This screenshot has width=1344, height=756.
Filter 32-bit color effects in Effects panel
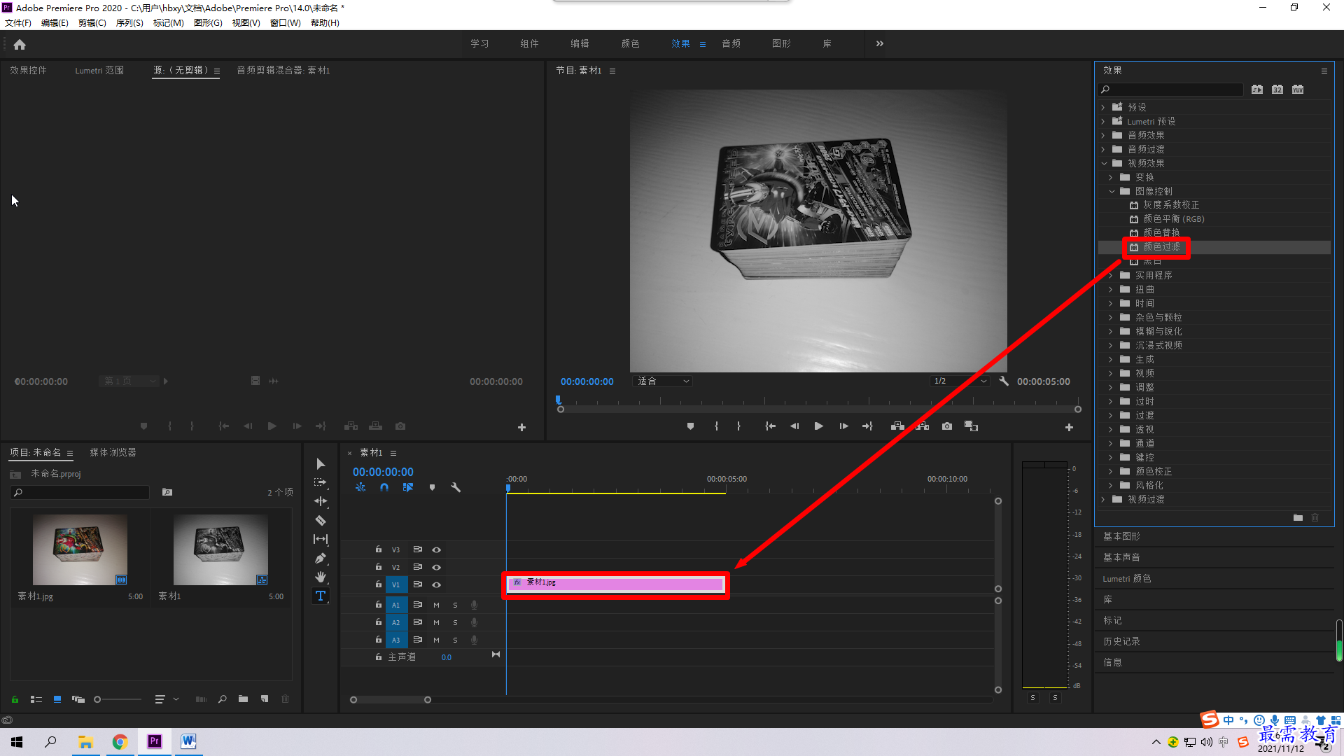coord(1277,89)
